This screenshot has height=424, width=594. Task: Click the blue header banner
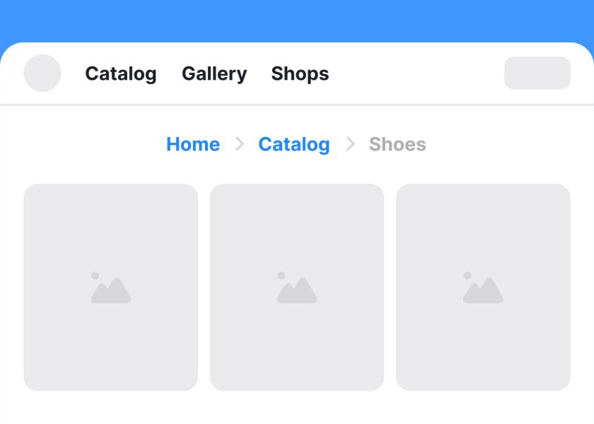[297, 20]
